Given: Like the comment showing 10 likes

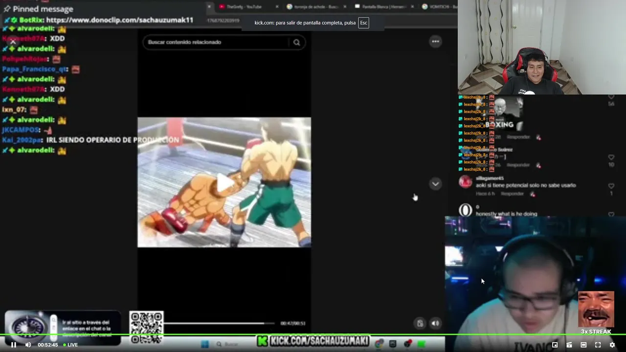Looking at the screenshot, I should coord(611,157).
